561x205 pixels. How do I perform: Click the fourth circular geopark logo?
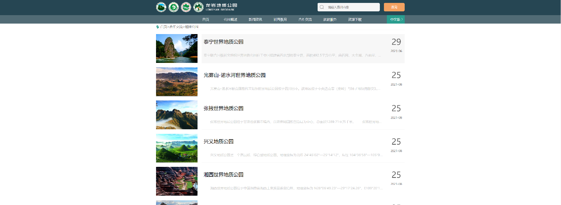click(198, 7)
